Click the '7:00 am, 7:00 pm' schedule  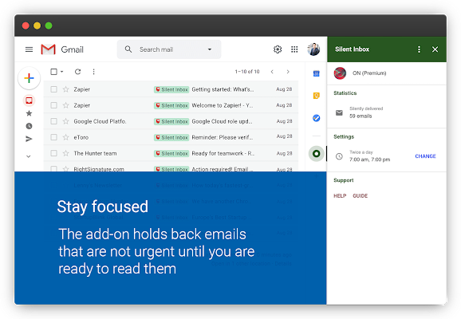click(369, 159)
